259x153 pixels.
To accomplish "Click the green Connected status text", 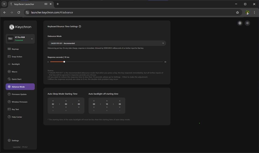I will pos(19,40).
